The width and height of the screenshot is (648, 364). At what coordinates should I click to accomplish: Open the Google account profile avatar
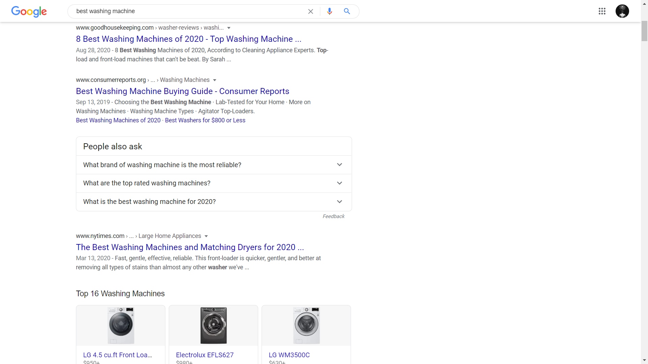(622, 11)
